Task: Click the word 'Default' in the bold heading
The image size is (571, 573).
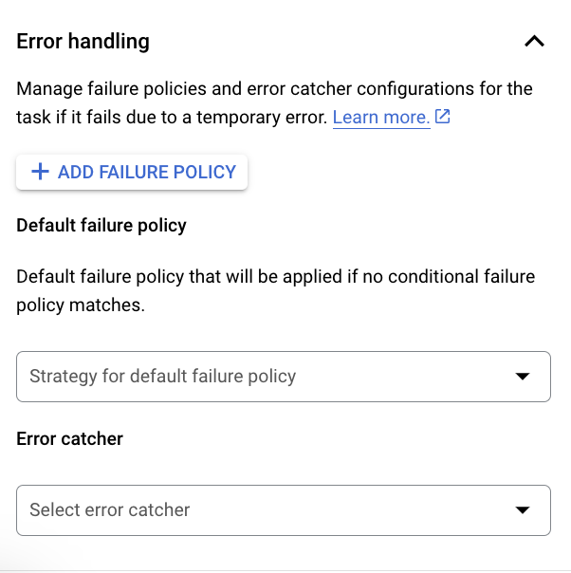Action: point(46,226)
